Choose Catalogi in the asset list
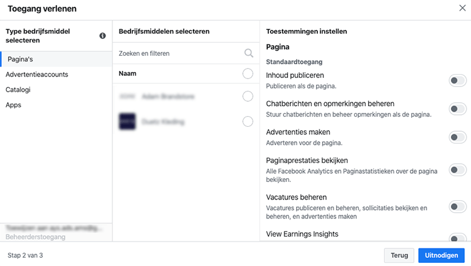The image size is (471, 266). (18, 90)
